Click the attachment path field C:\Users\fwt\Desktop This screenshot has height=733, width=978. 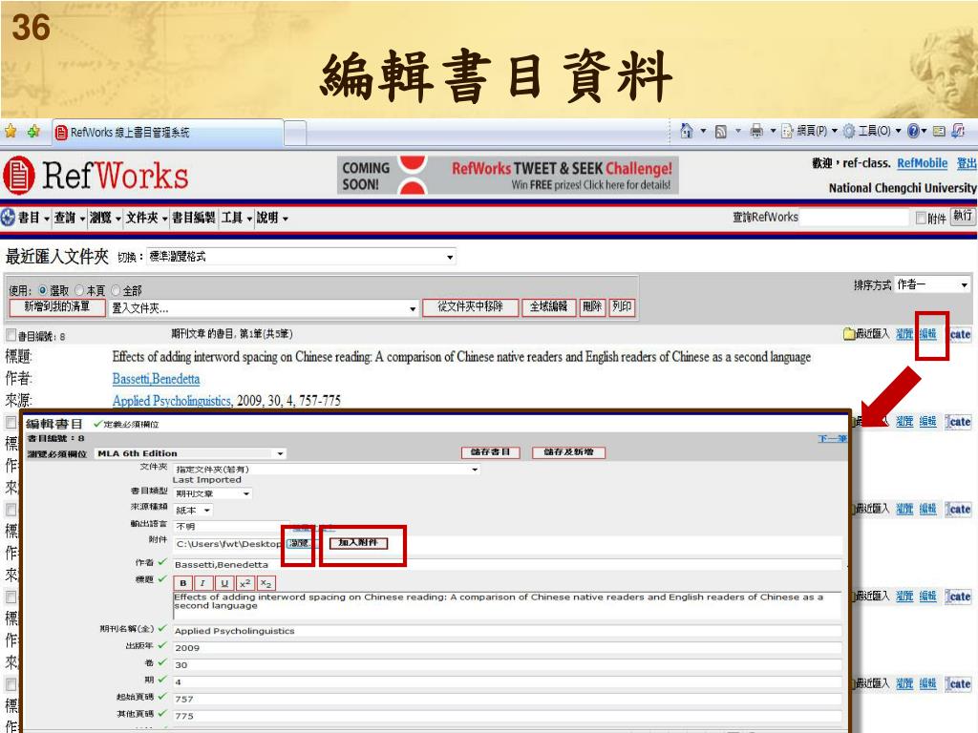(x=228, y=543)
